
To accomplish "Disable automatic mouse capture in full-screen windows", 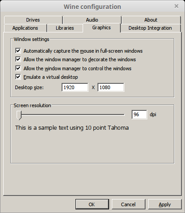I will [18, 51].
